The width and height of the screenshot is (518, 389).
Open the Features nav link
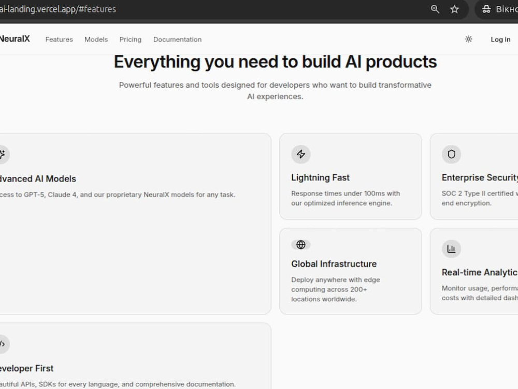[59, 39]
